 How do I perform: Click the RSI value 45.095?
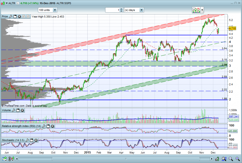[x=233, y=131]
